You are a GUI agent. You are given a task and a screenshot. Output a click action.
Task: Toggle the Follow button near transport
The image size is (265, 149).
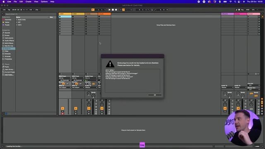click(x=93, y=10)
